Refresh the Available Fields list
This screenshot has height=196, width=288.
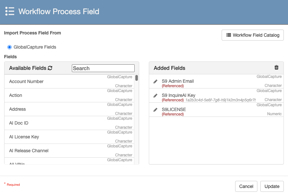pyautogui.click(x=50, y=68)
